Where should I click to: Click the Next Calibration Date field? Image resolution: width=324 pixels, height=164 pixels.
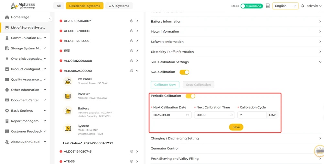[x=171, y=115]
